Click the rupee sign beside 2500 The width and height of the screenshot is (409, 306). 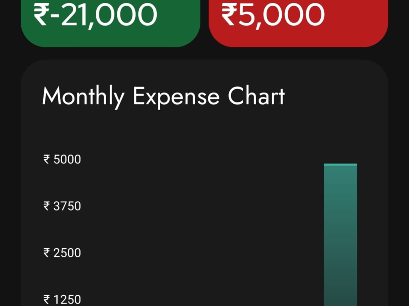pyautogui.click(x=47, y=253)
